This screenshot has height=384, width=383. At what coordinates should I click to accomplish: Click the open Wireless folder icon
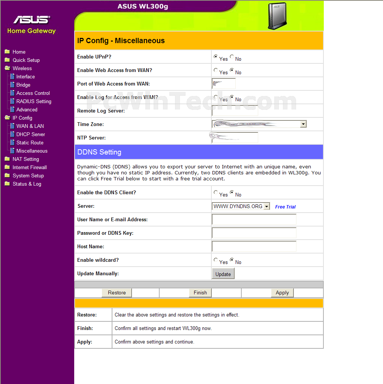pos(7,68)
